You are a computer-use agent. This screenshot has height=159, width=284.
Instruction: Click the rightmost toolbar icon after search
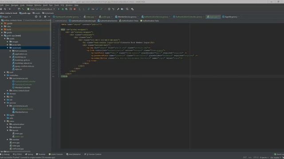[132, 9]
